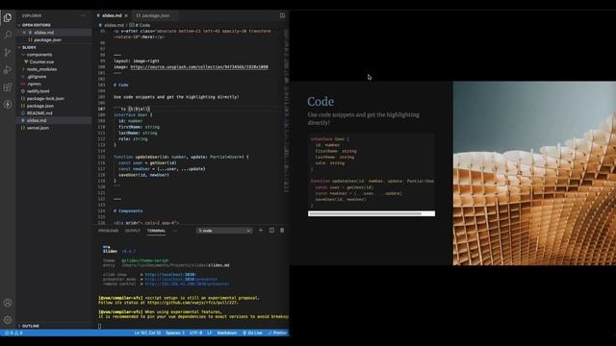Image resolution: width=616 pixels, height=346 pixels.
Task: Kill the terminal with trash icon
Action: 282,231
